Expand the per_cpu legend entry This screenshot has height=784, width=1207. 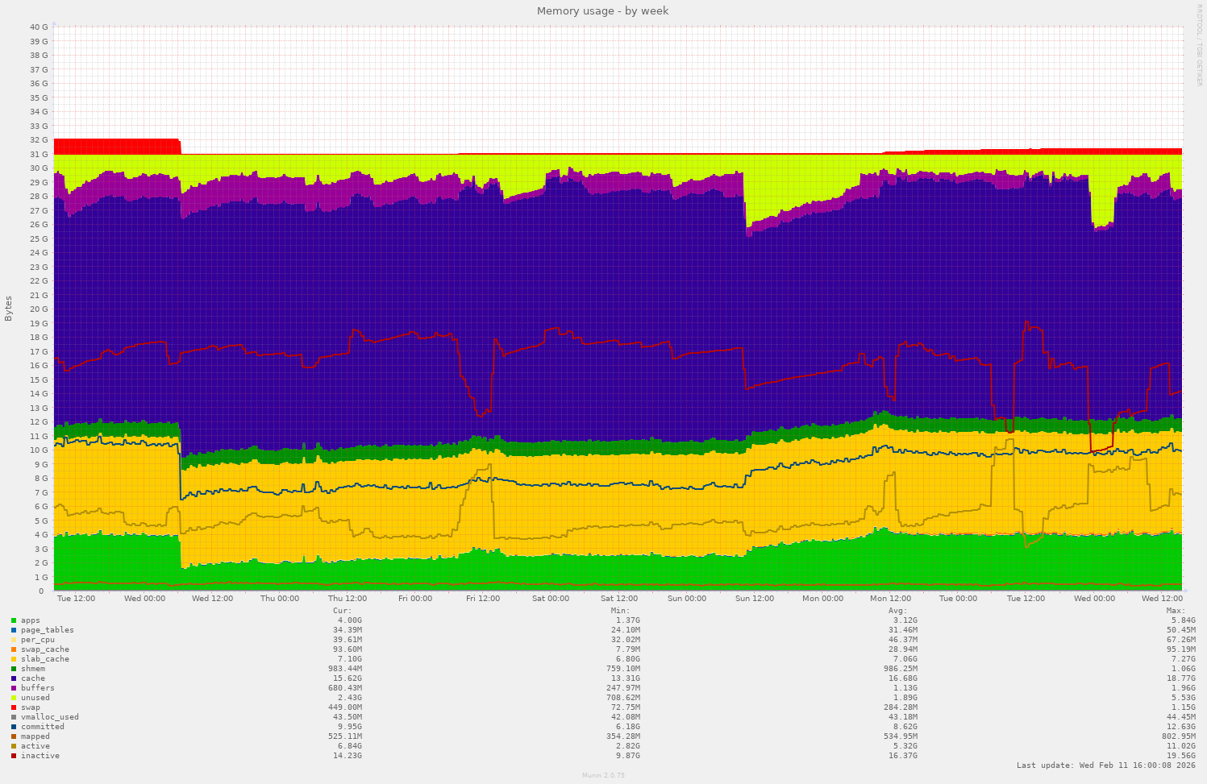pos(36,640)
